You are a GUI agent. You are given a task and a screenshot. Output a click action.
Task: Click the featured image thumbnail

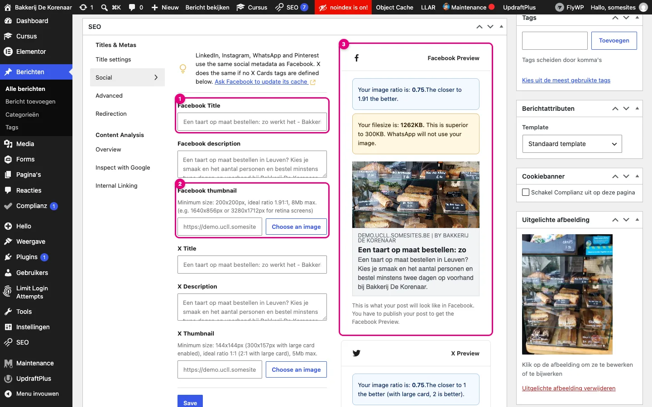(567, 294)
